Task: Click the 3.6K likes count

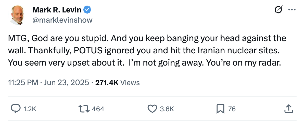Action: (x=167, y=109)
